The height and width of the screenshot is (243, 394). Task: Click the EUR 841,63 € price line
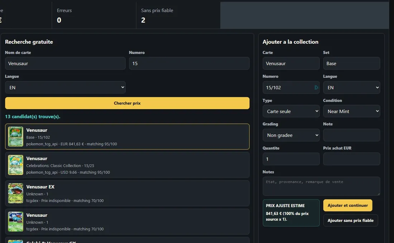point(72,144)
